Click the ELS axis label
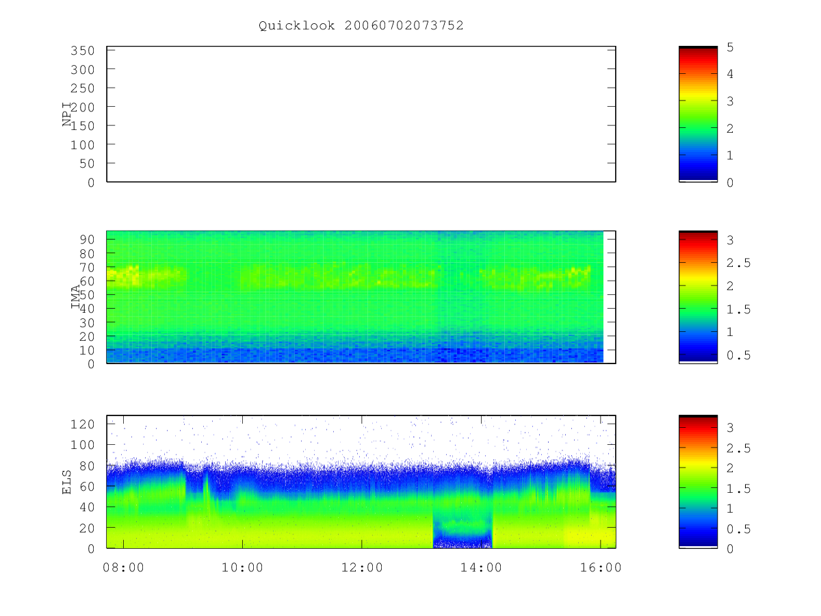The height and width of the screenshot is (616, 821). 67,482
